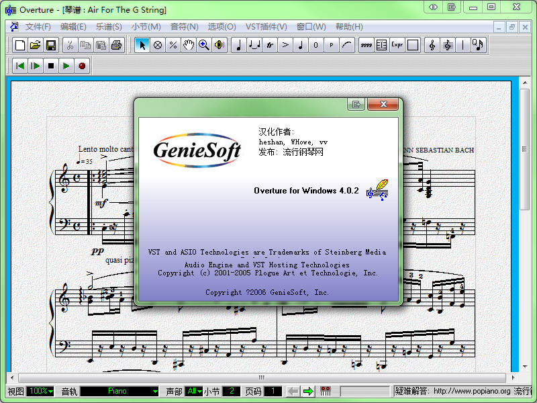Open the 音符(N) menu
Image resolution: width=537 pixels, height=403 pixels.
tap(184, 27)
